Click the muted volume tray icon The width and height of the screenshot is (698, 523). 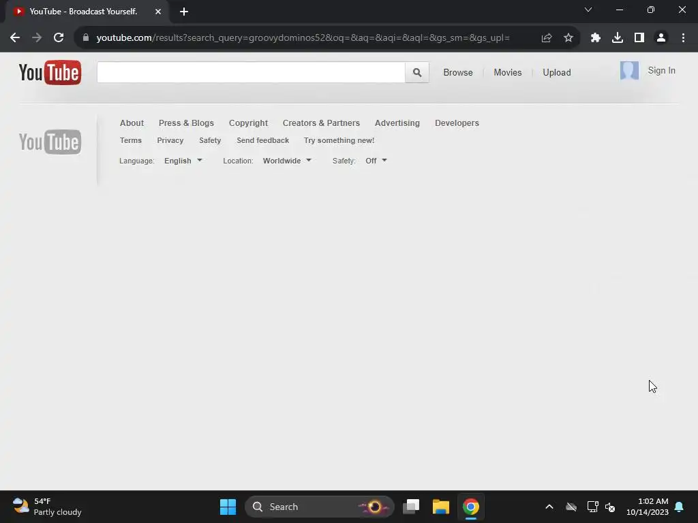click(610, 507)
